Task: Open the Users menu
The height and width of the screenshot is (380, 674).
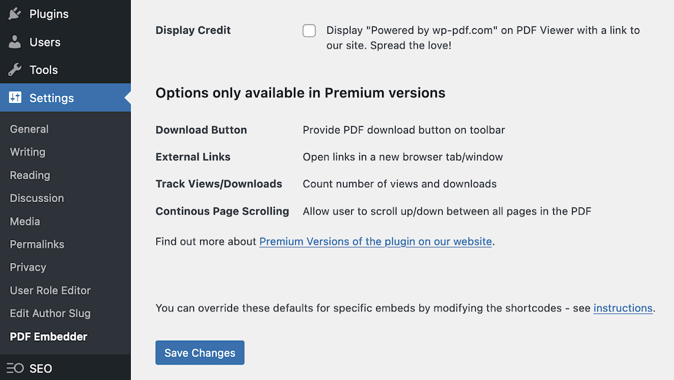Action: pyautogui.click(x=44, y=42)
